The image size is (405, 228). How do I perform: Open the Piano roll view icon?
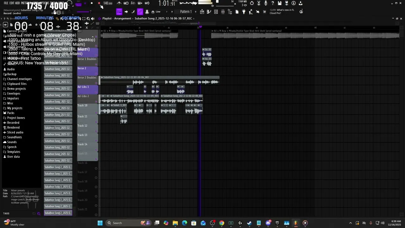tap(209, 12)
